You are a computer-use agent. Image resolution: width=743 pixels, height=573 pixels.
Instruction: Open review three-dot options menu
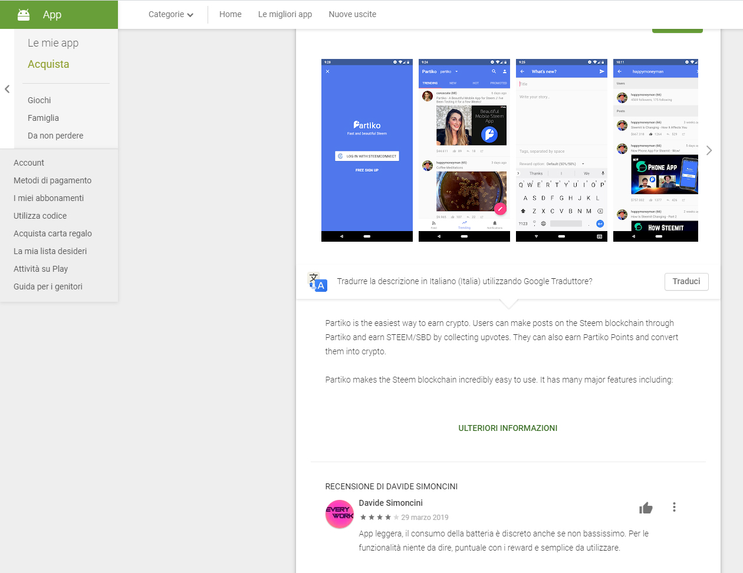674,507
